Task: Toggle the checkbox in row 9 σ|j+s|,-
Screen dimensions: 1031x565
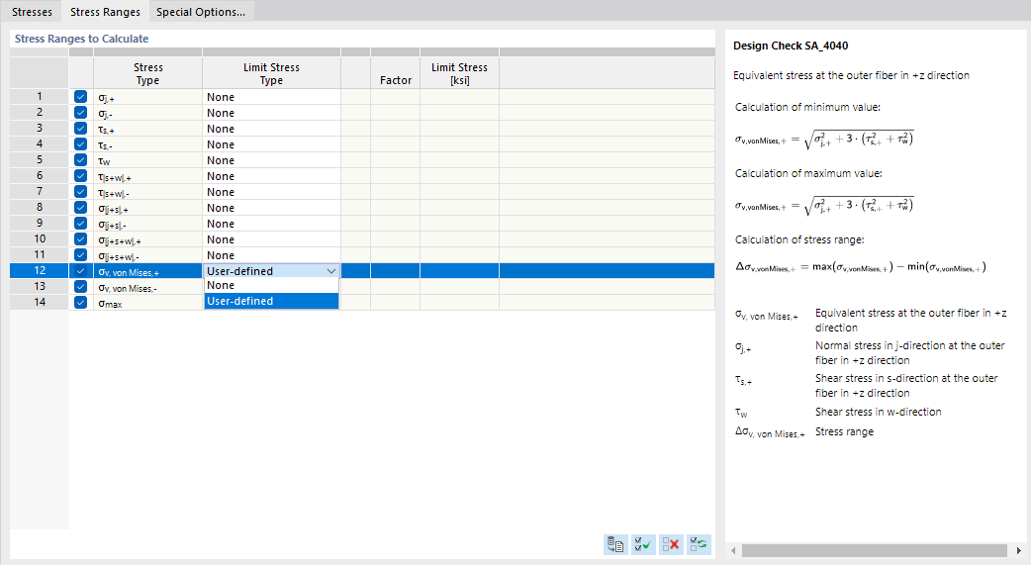Action: pos(80,223)
